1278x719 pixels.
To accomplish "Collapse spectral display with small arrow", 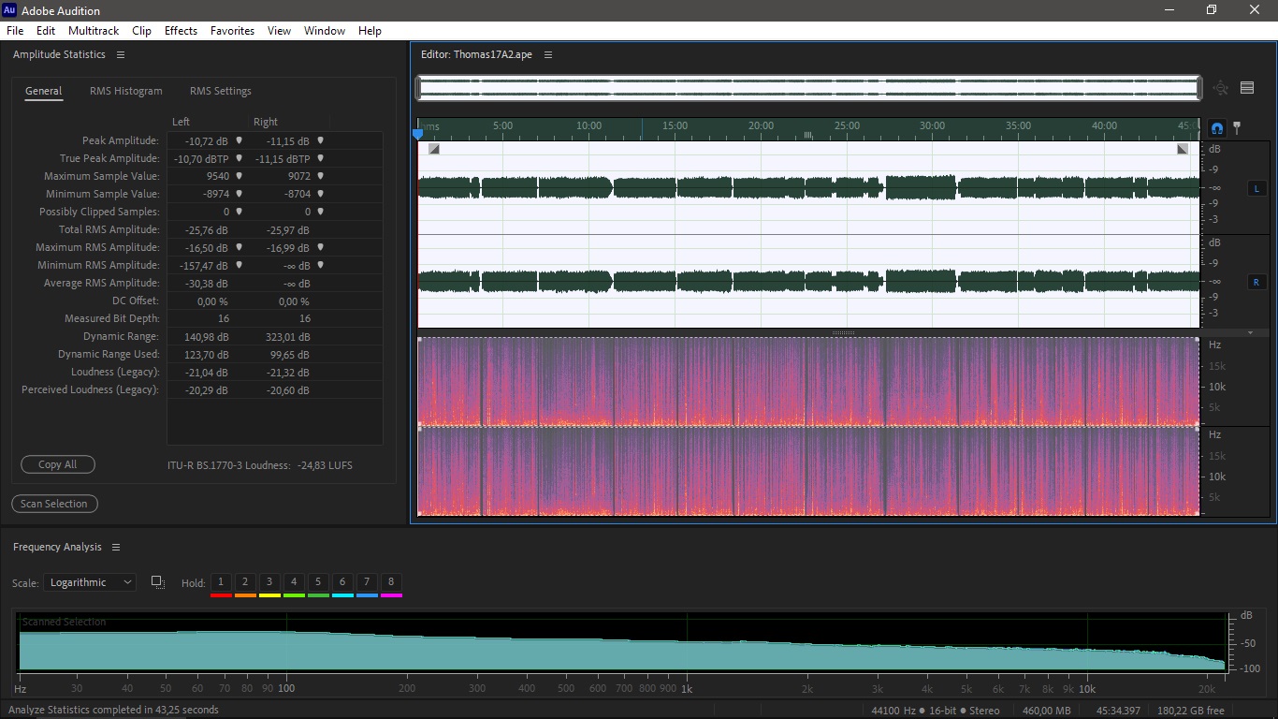I will 1251,332.
